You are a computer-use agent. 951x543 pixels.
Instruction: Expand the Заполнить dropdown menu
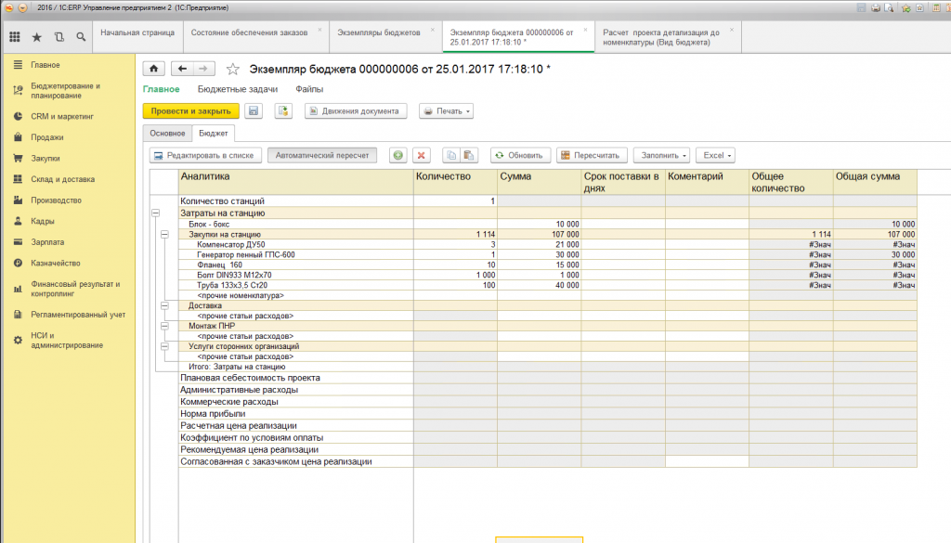[x=664, y=156]
